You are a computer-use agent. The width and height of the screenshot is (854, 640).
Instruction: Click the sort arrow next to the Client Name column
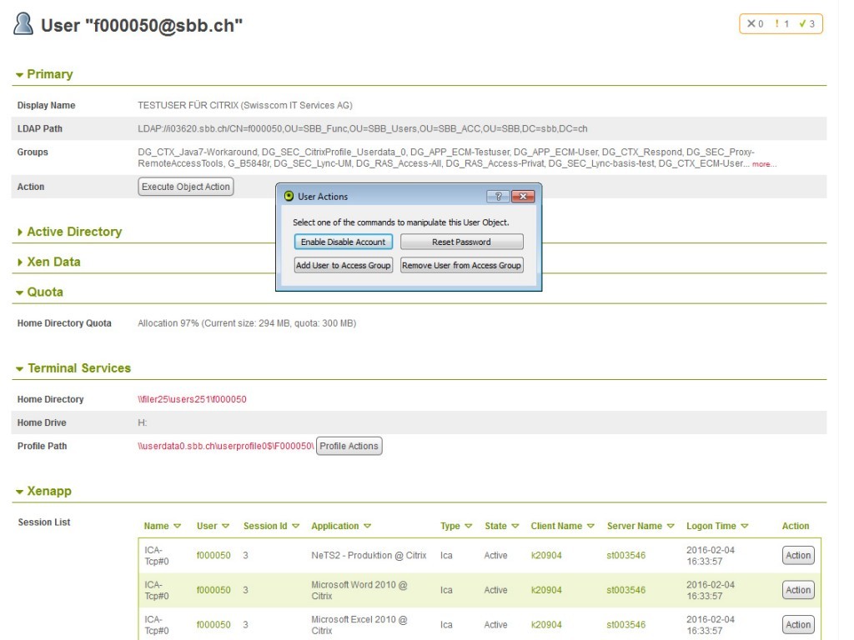(x=590, y=527)
